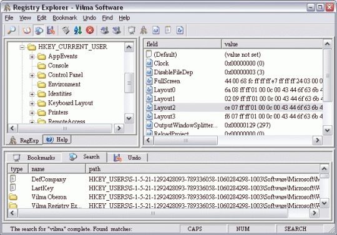
Task: Open the Find menu
Action: (x=107, y=18)
